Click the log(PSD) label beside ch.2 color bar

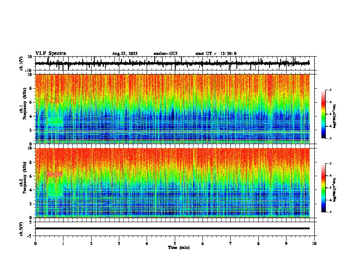334,190
